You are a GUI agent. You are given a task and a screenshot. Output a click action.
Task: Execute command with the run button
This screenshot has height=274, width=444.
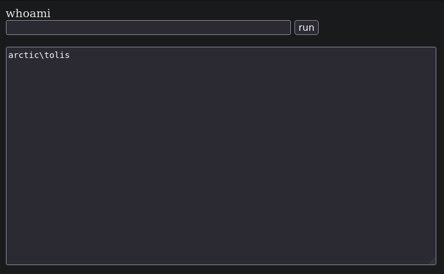click(306, 27)
